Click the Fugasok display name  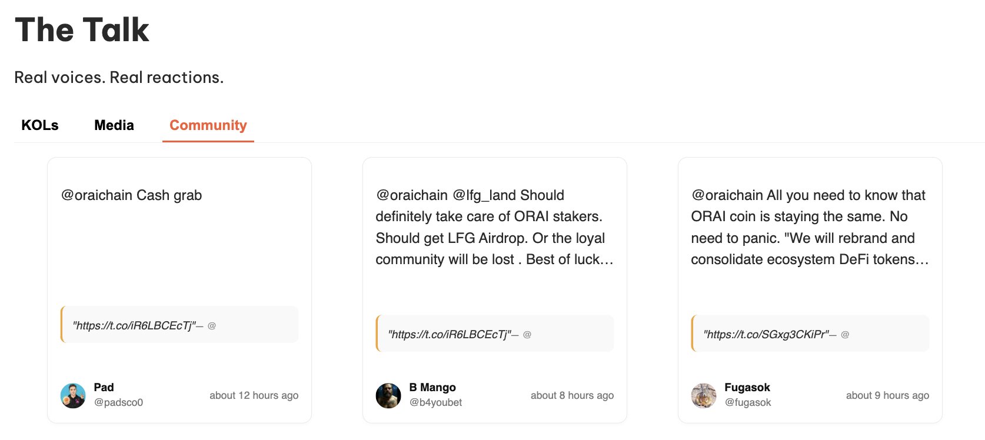click(x=747, y=387)
